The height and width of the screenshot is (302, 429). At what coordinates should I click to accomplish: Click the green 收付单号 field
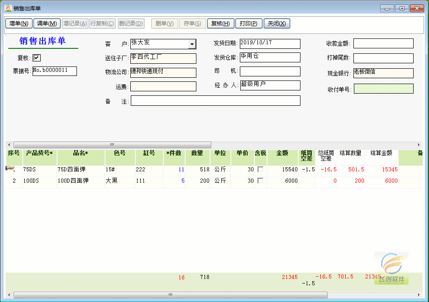(384, 89)
